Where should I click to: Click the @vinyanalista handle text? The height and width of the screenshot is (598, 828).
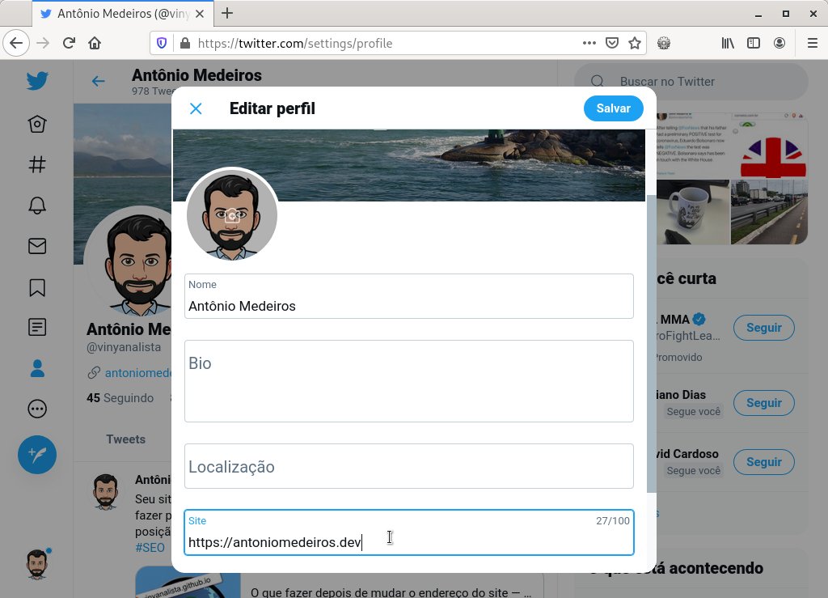124,347
